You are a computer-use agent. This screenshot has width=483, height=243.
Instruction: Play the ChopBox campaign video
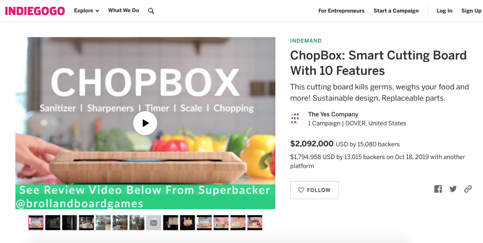click(x=145, y=123)
